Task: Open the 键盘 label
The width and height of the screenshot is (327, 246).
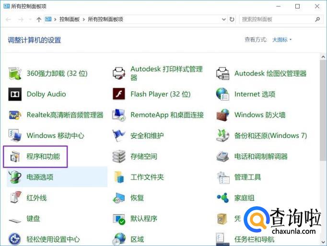Action: click(x=33, y=219)
